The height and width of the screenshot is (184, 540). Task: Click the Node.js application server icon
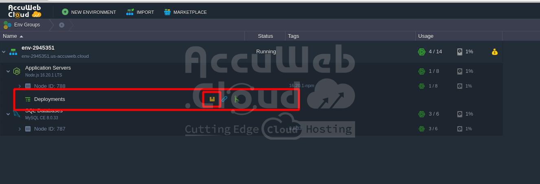(17, 71)
